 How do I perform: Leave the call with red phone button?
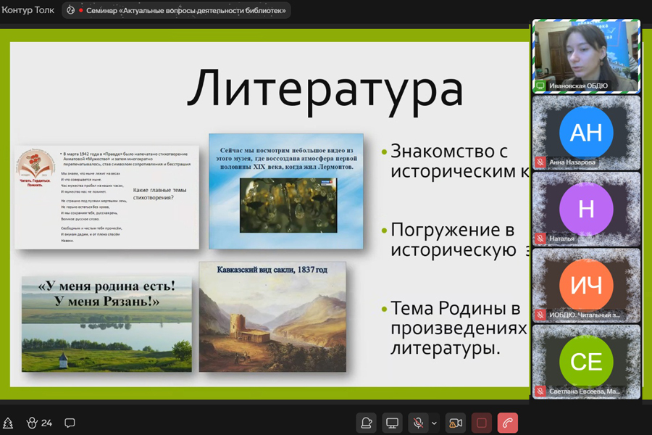pos(509,423)
